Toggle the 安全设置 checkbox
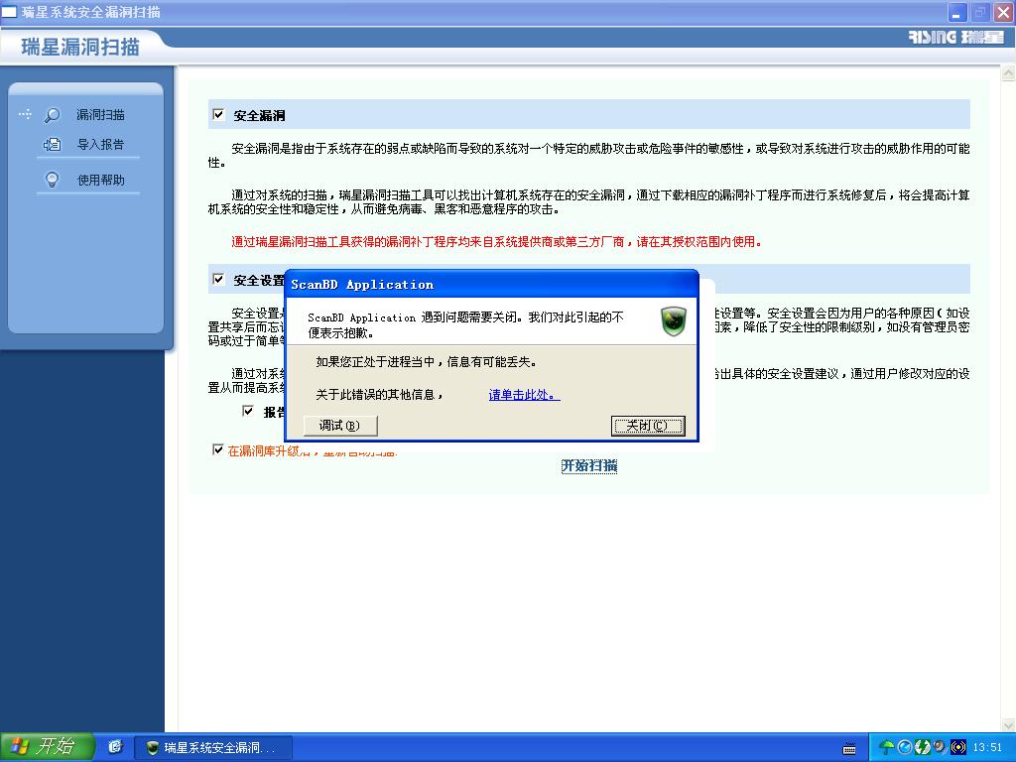1016x762 pixels. (218, 279)
